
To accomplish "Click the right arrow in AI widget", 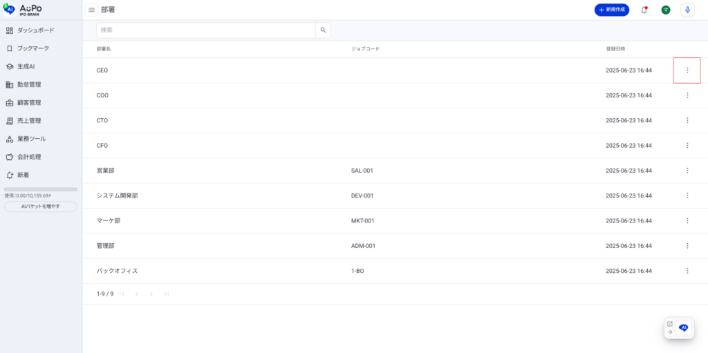I will coord(669,332).
